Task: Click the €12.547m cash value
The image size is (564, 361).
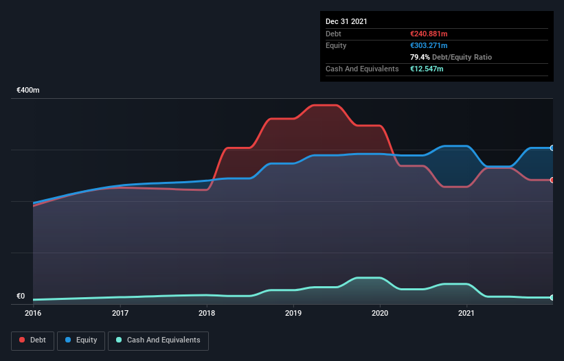Action: [x=427, y=69]
